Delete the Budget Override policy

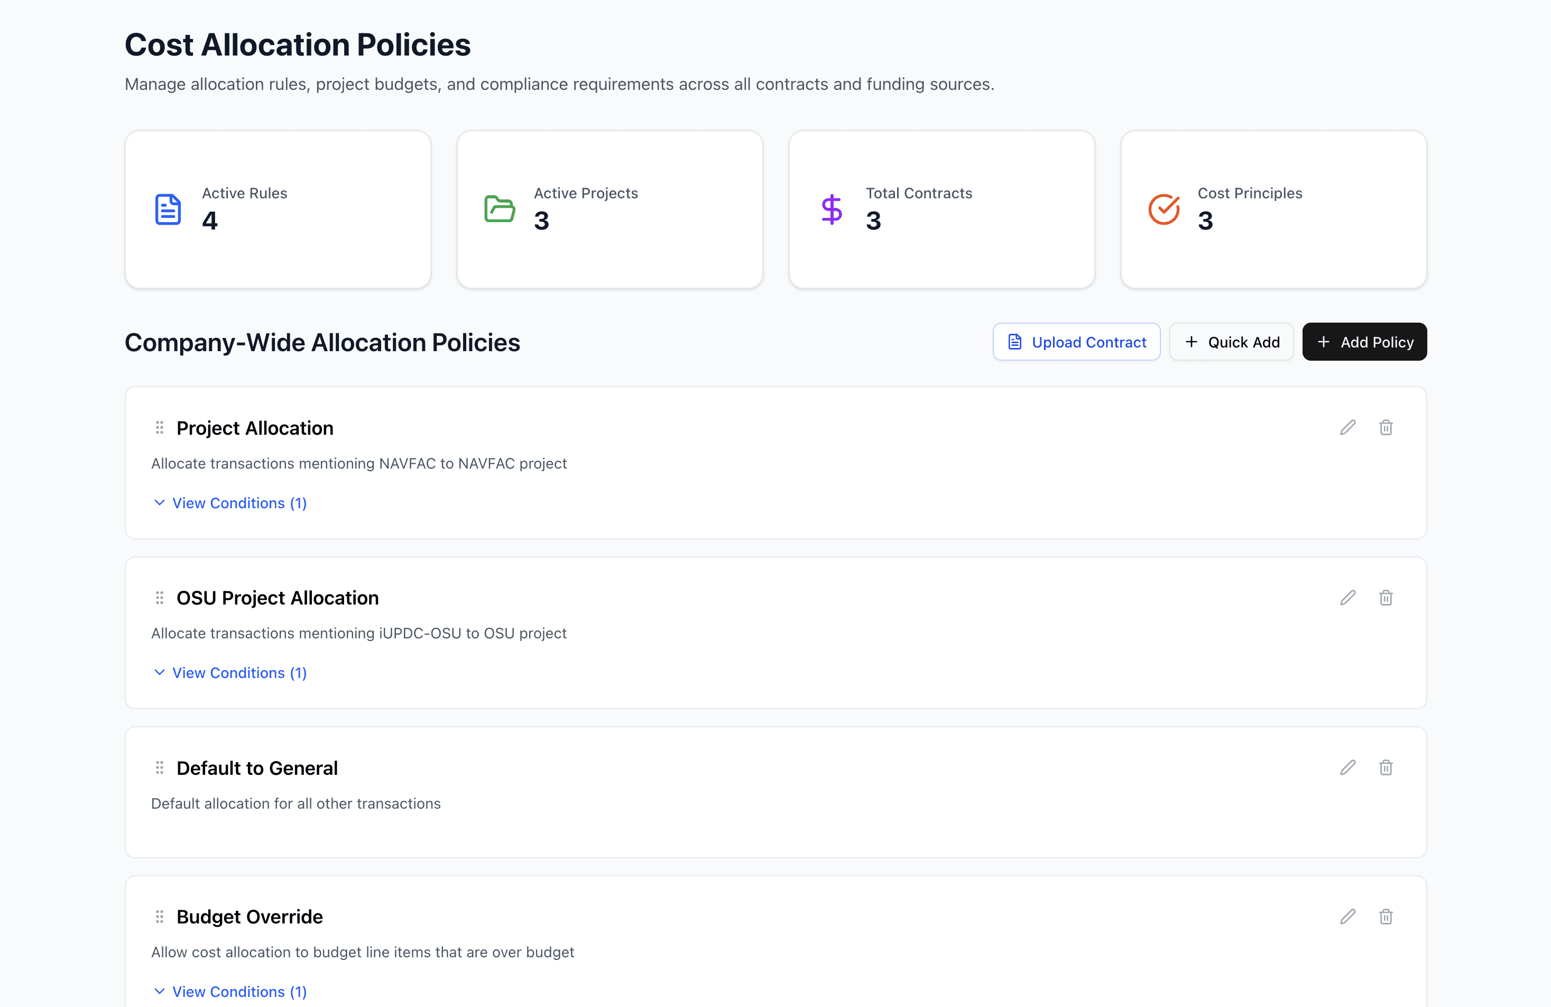click(x=1386, y=917)
